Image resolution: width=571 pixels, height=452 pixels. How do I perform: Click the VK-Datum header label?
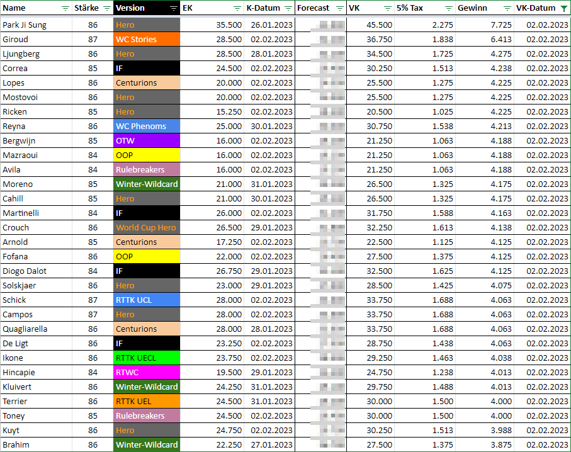535,8
